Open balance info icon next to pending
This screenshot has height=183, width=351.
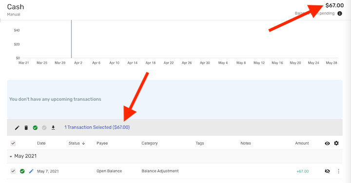[x=340, y=14]
